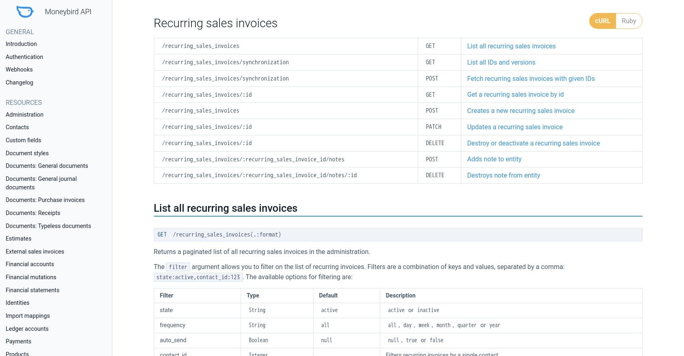684x356 pixels.
Task: Open Administration resource page
Action: tap(24, 115)
